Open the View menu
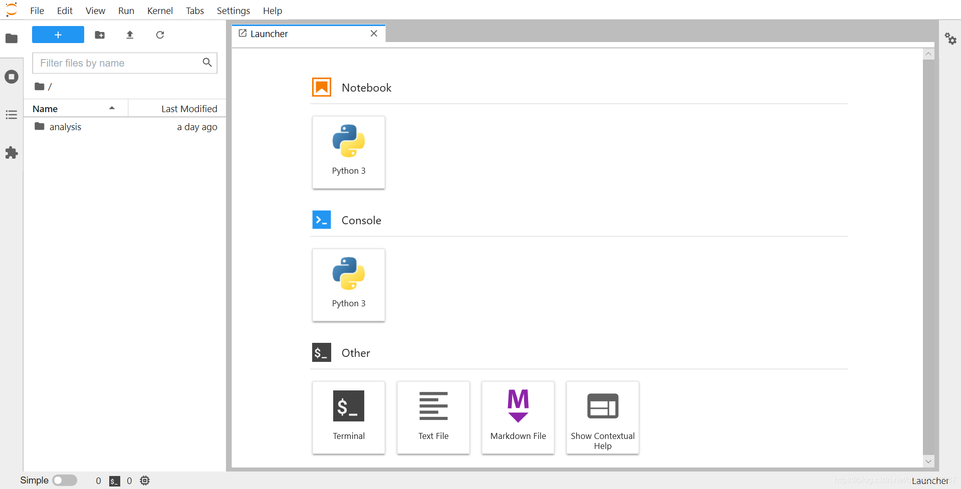The width and height of the screenshot is (961, 489). 95,11
